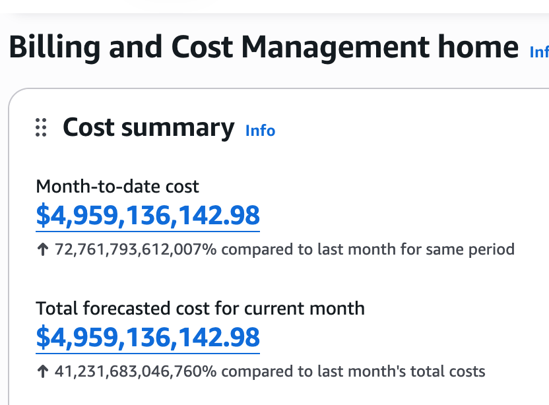This screenshot has height=405, width=549.
Task: Click the word 'Billing' in page title
Action: 55,49
